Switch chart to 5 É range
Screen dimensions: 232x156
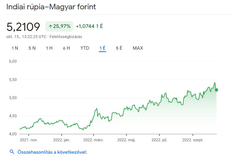119,48
